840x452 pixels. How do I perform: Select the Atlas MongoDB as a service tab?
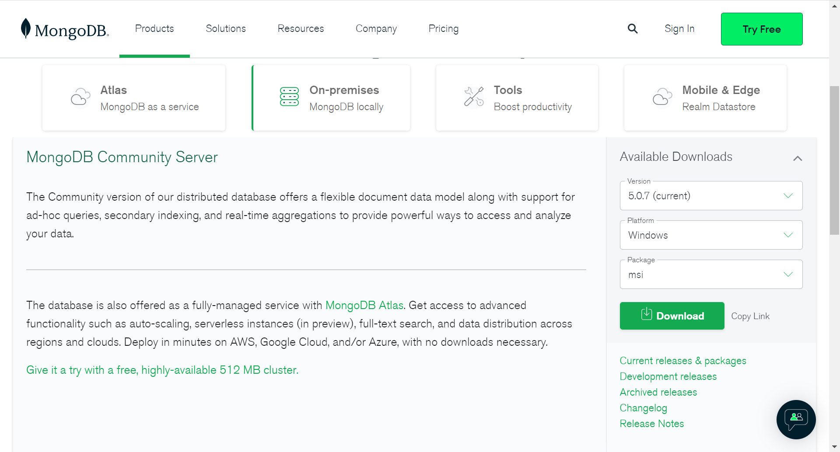click(x=134, y=98)
